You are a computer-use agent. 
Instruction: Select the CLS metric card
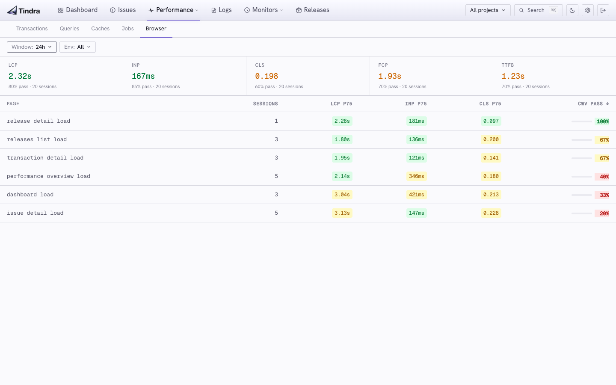coord(308,76)
